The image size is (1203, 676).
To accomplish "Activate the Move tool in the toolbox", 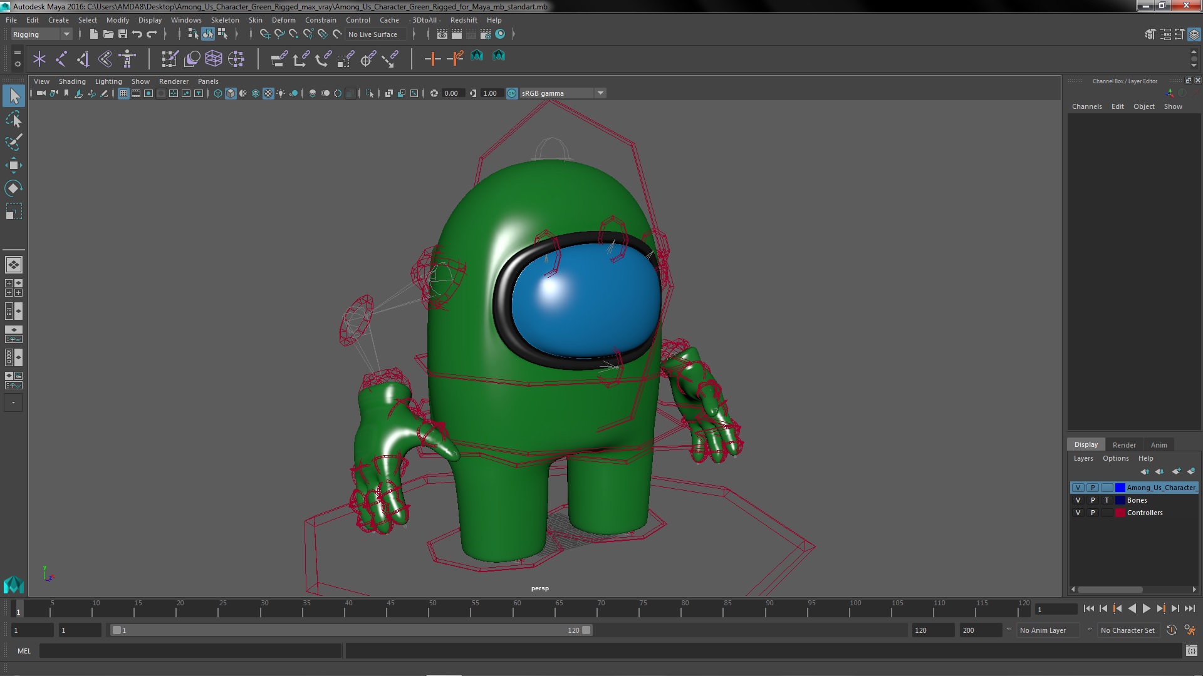I will pyautogui.click(x=14, y=165).
